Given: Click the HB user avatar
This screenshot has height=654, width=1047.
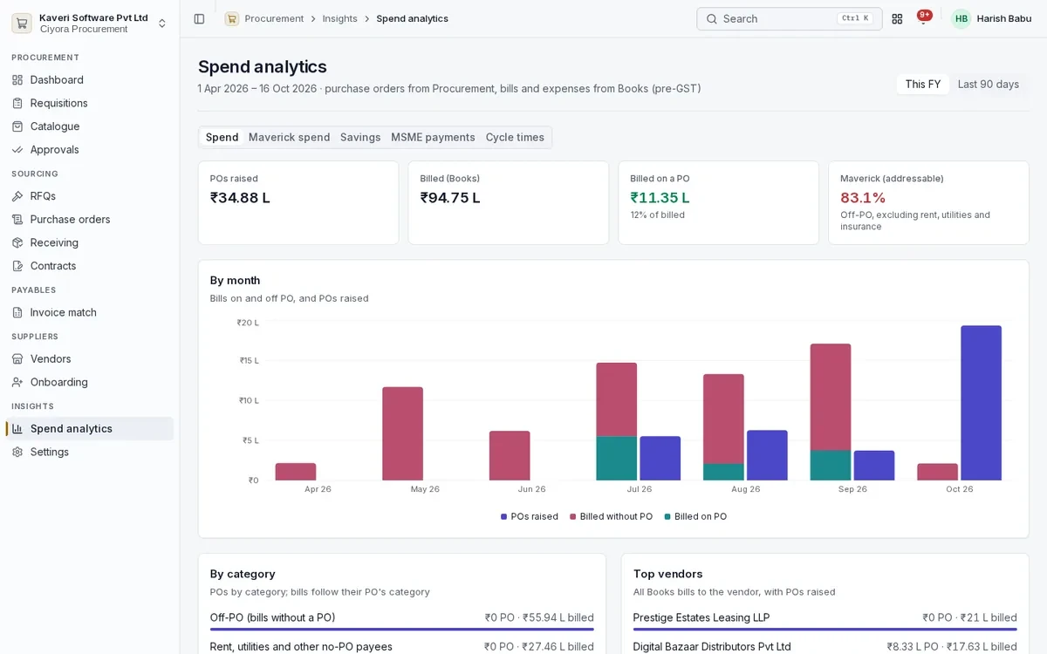Looking at the screenshot, I should pos(961,18).
